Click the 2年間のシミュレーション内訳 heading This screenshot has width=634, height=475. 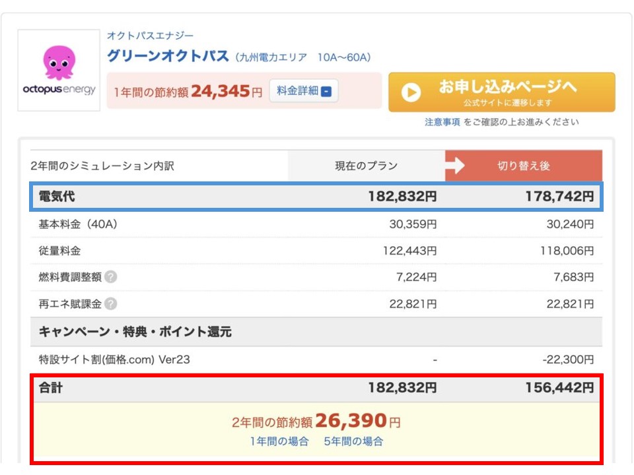click(x=102, y=166)
